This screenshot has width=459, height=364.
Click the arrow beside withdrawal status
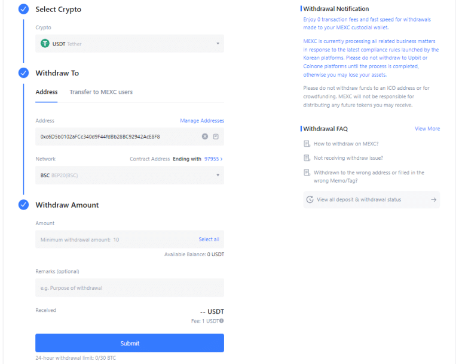[x=433, y=199]
